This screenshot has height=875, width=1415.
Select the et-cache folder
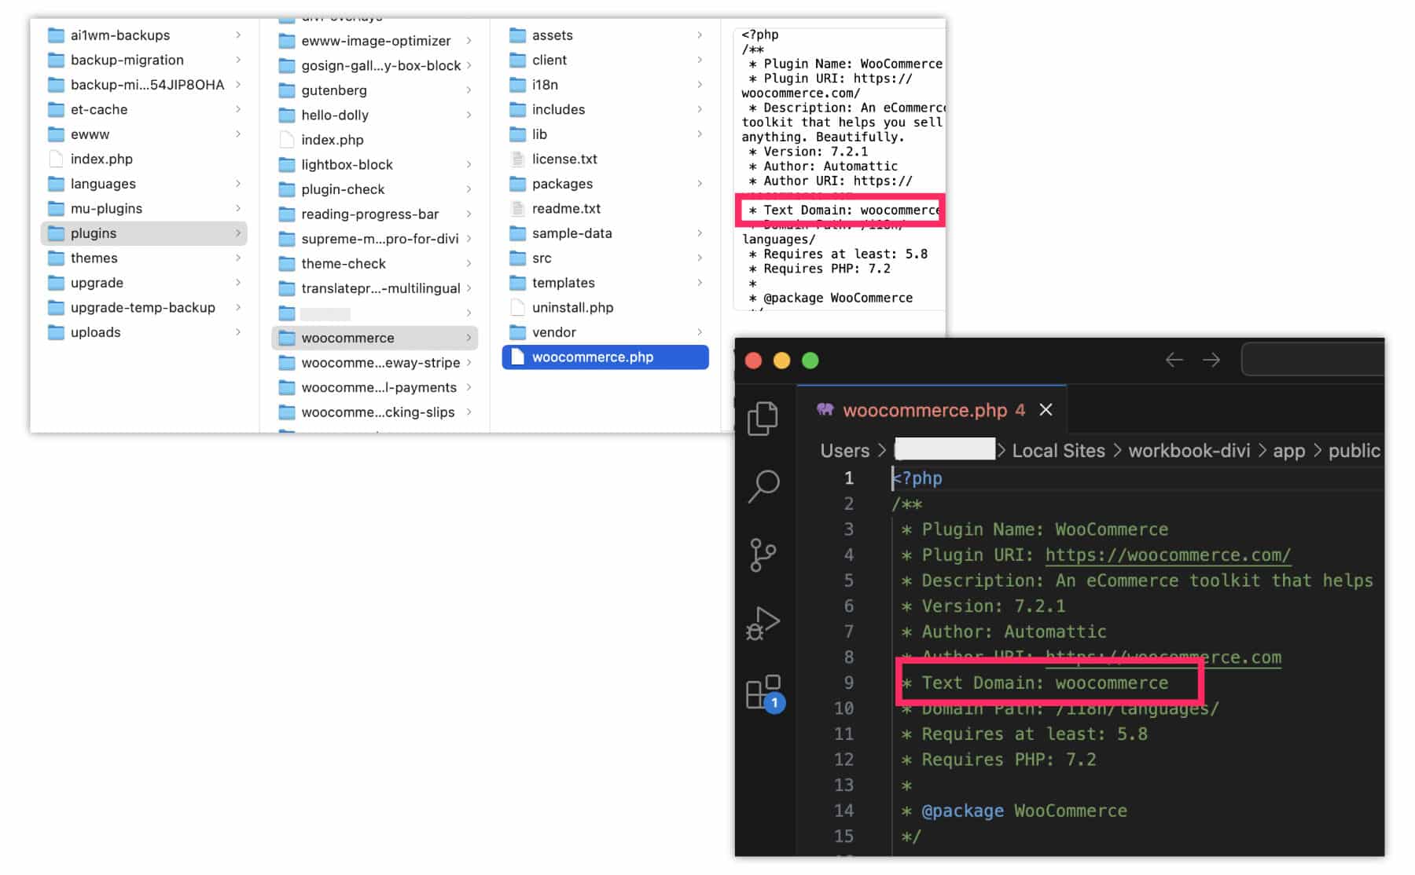[144, 109]
